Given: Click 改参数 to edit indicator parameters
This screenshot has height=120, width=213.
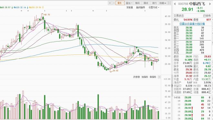Looking at the screenshot, I should 137,77.
